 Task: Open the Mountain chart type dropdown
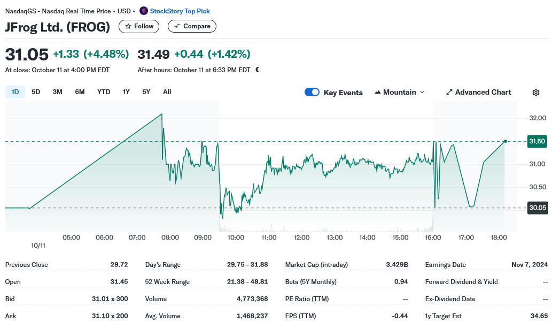[399, 92]
